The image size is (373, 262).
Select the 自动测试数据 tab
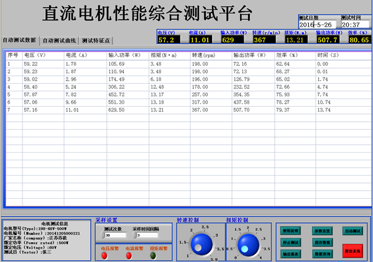click(19, 40)
